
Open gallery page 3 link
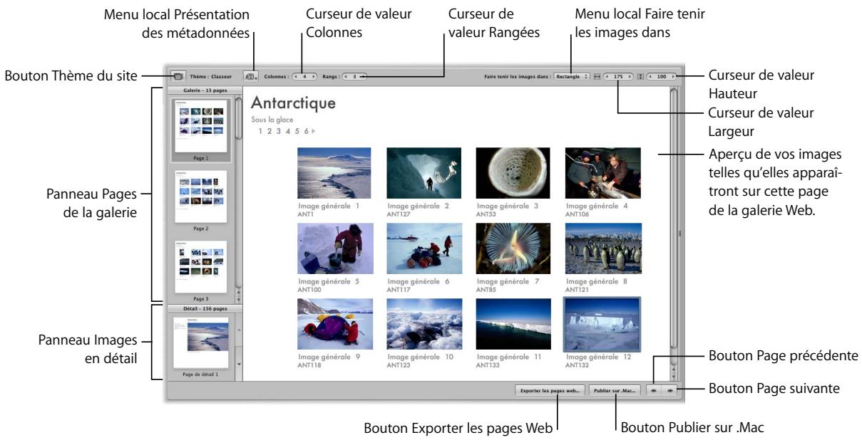(279, 131)
